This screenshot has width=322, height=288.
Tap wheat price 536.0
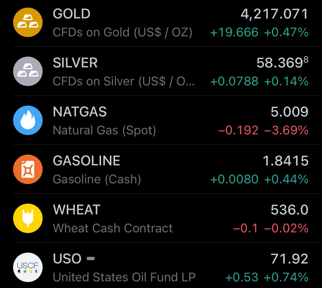(289, 210)
